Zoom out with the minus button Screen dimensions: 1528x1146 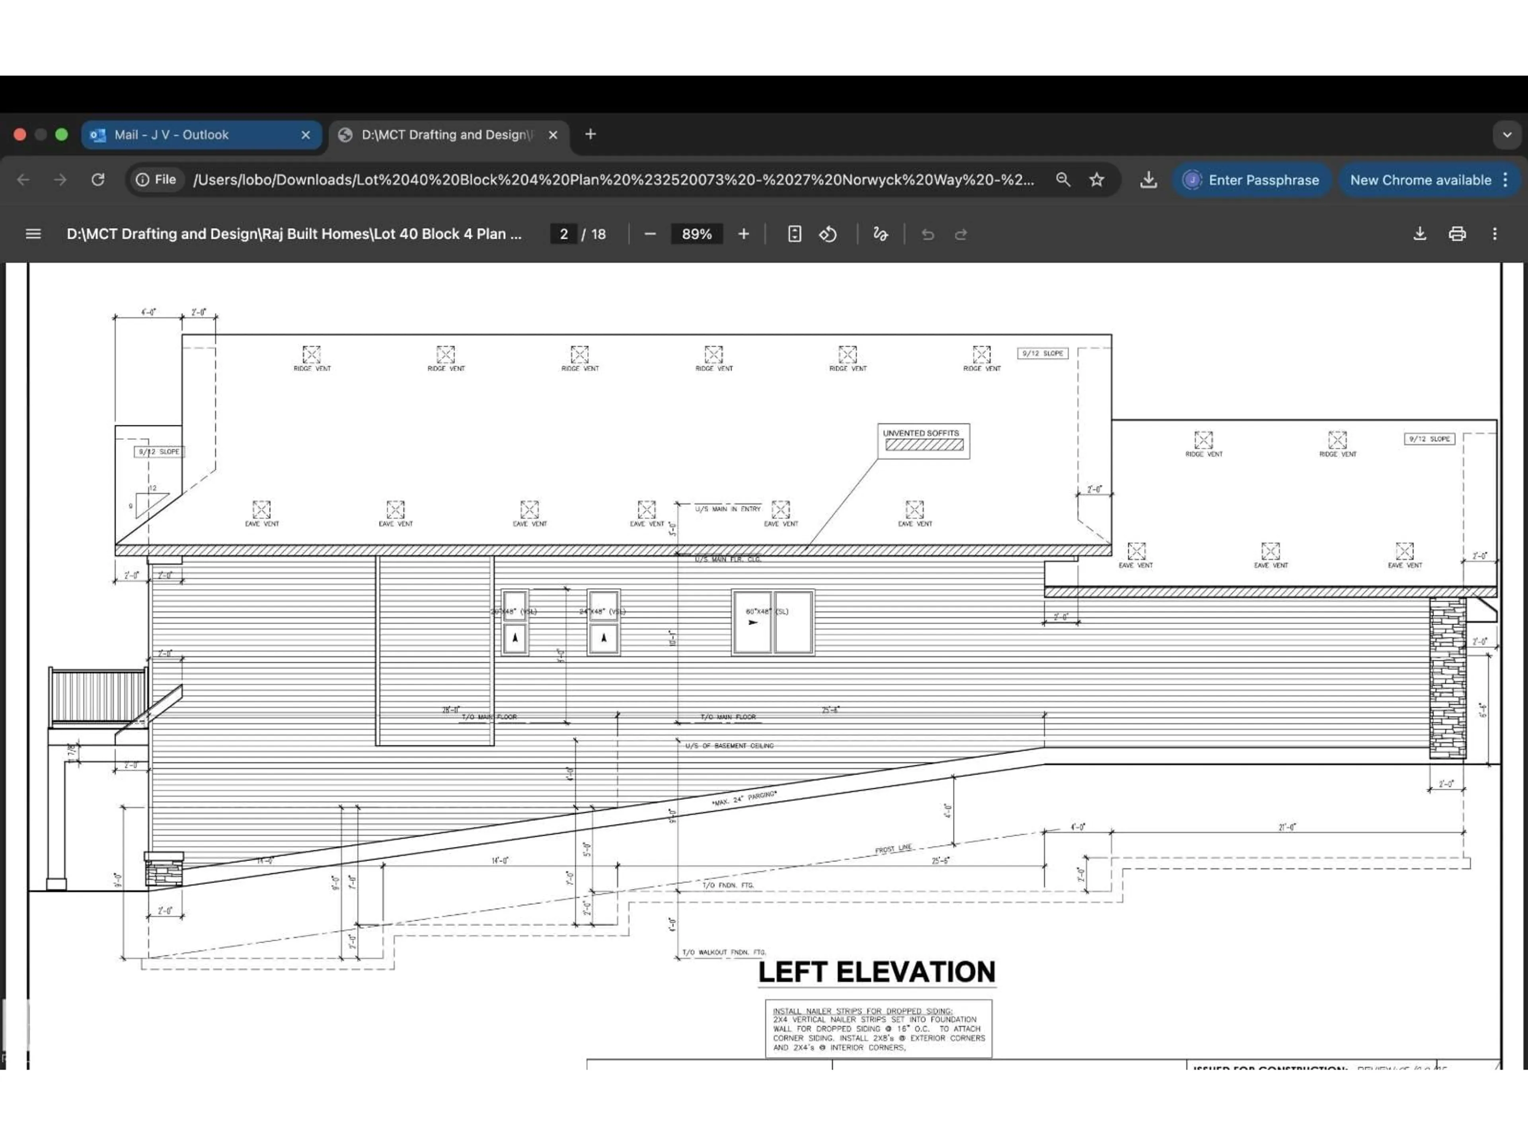(650, 234)
